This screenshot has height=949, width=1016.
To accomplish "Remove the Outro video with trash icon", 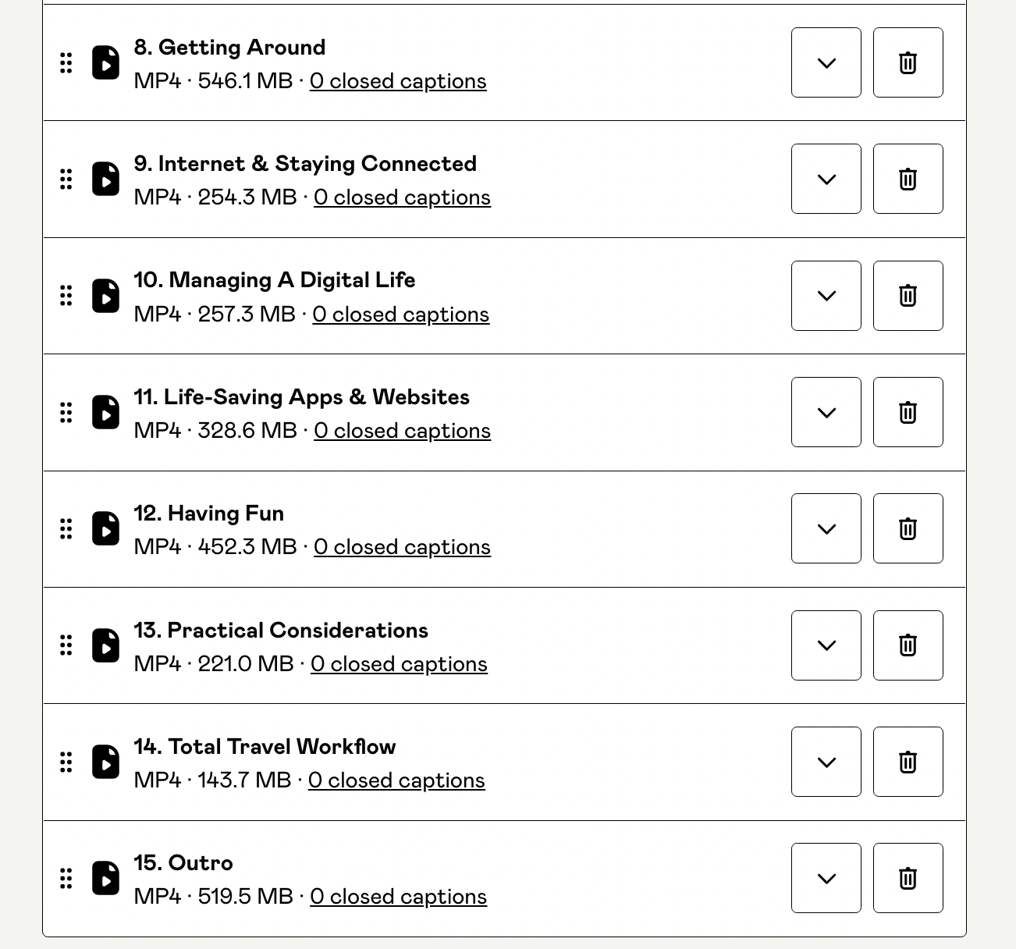I will click(x=908, y=878).
